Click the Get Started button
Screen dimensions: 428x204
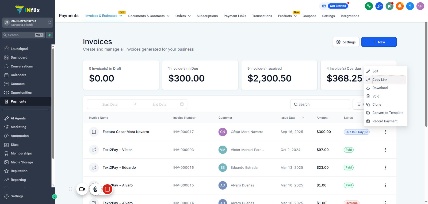[x=338, y=6]
